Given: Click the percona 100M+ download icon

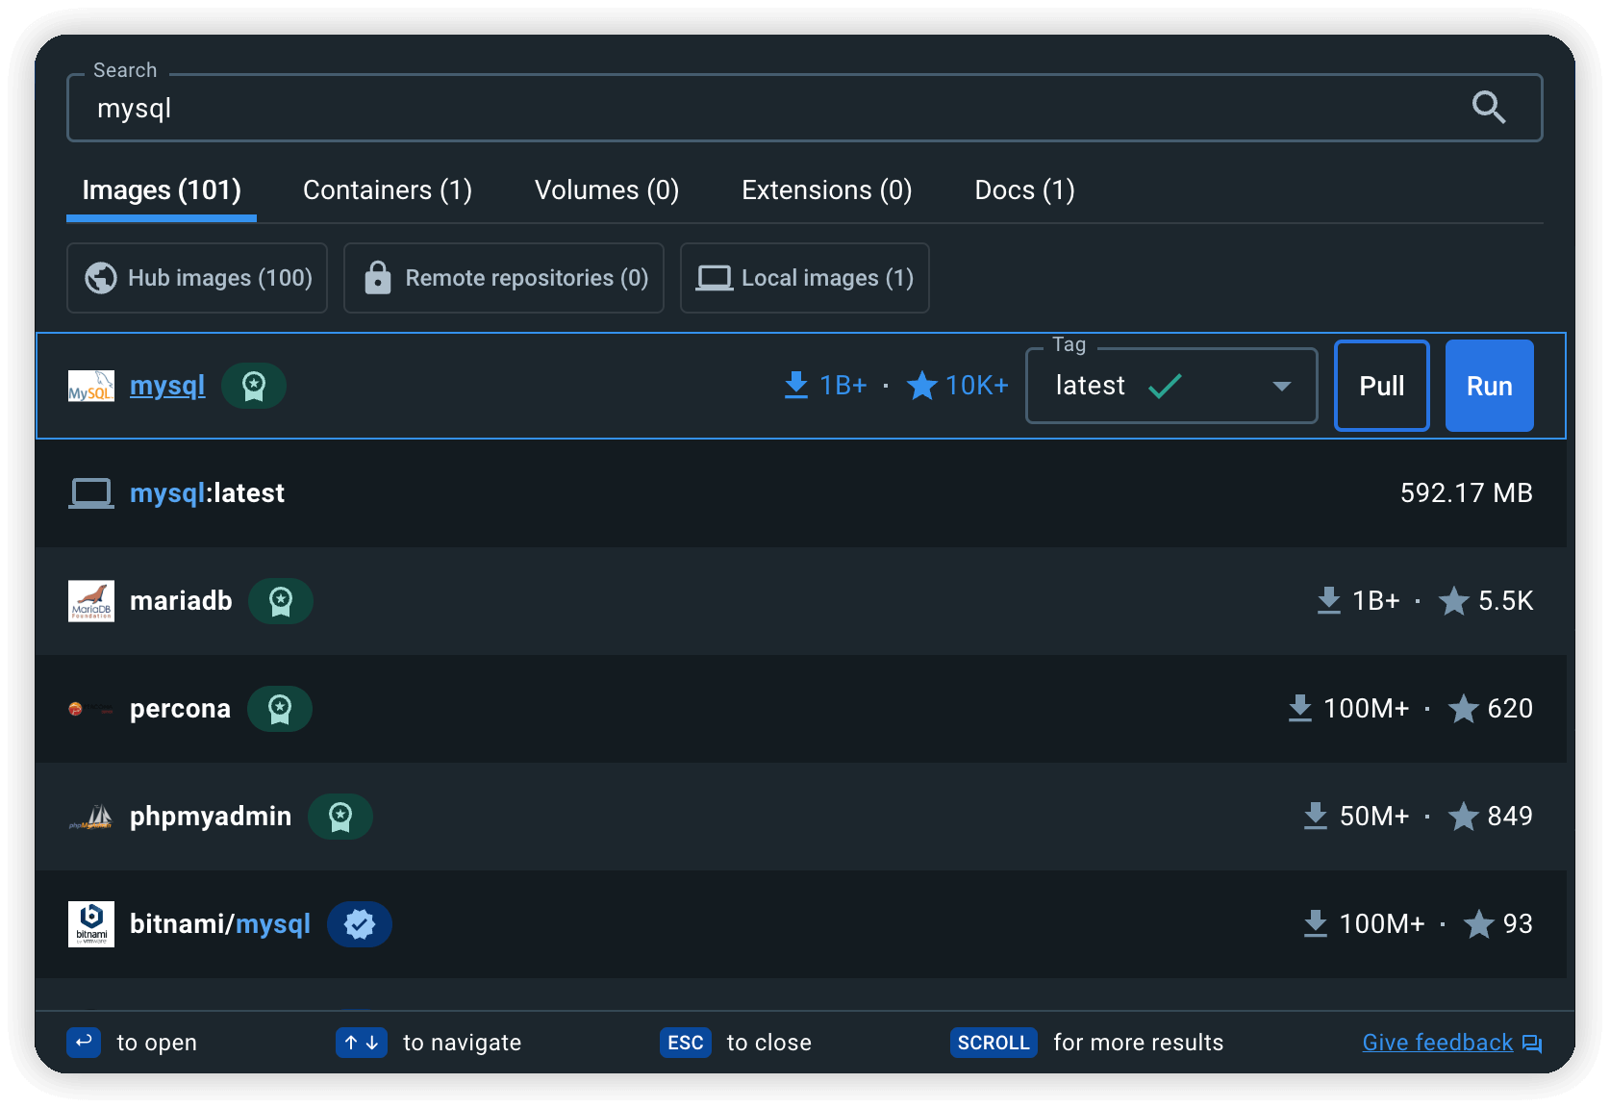Looking at the screenshot, I should coord(1300,708).
